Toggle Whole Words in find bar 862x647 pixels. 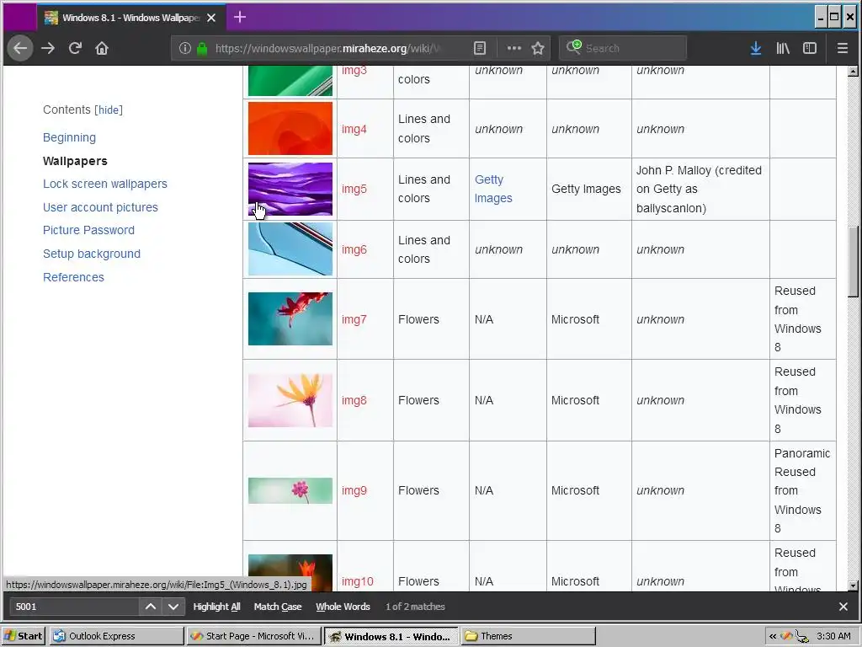343,607
